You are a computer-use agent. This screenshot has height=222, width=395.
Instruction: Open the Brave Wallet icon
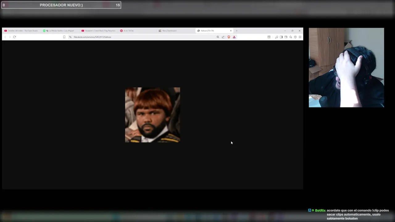[286, 37]
